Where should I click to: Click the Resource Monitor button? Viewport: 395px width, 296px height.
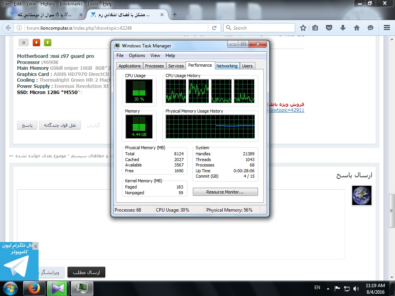click(x=225, y=192)
